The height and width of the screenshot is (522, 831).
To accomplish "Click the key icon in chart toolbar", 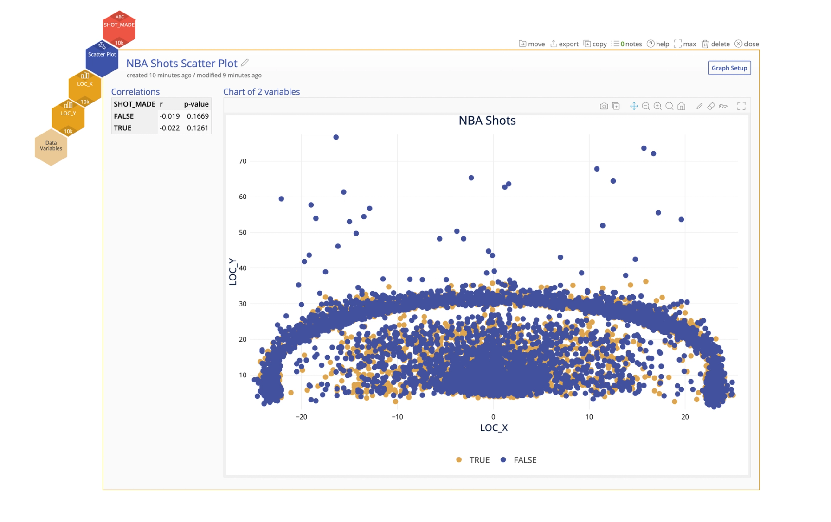I will [723, 106].
